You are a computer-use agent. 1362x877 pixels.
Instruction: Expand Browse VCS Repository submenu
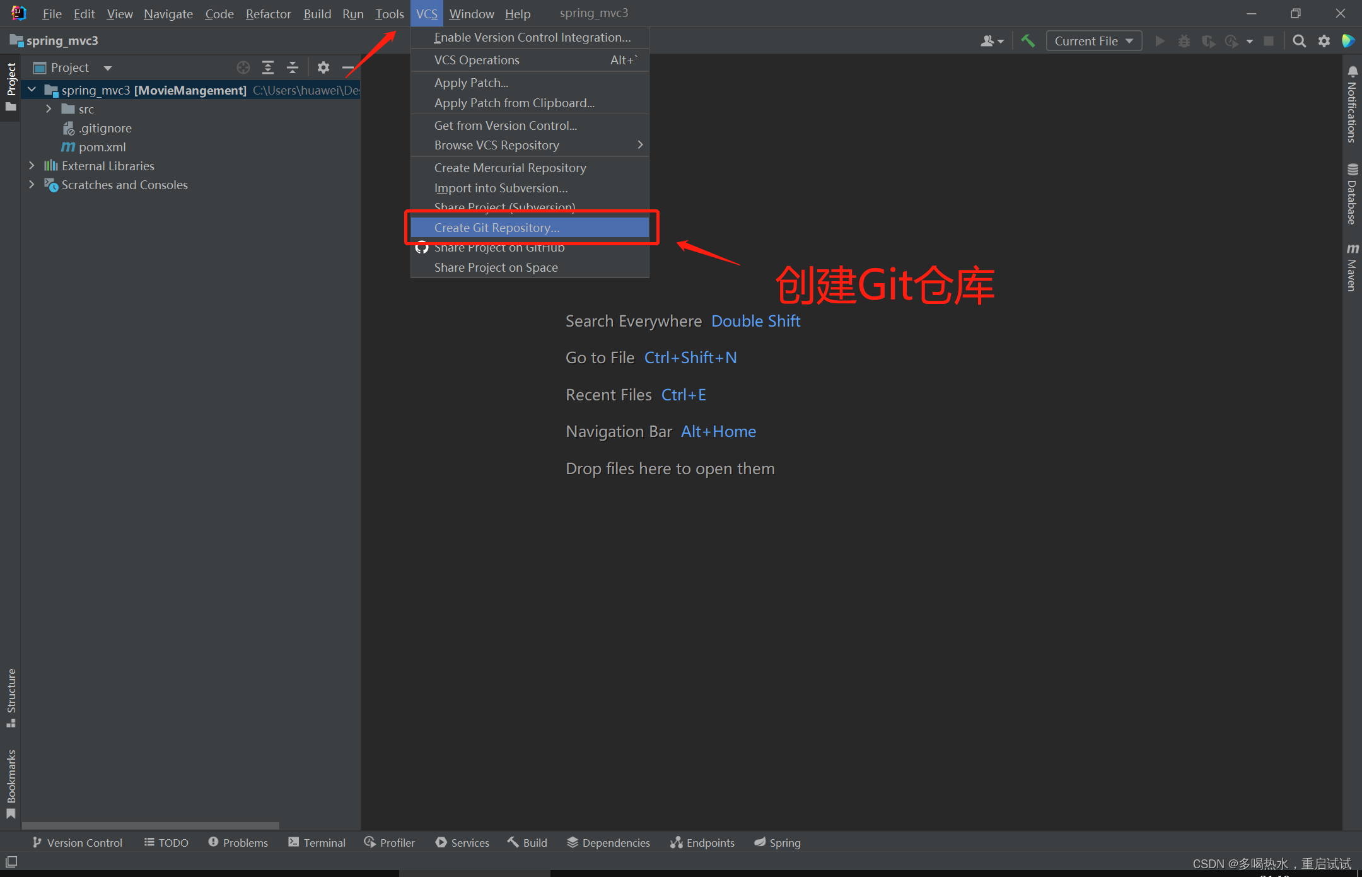tap(530, 145)
